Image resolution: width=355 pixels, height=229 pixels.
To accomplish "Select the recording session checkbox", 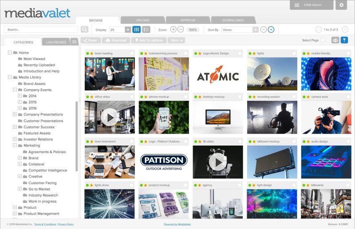I will pyautogui.click(x=294, y=97).
